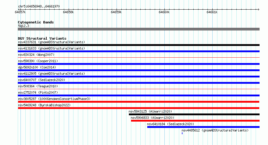Viewport: 268px width, 145px height.
Task: Click the esv2752074 (Pinto2007) label
Action: [x=38, y=92]
